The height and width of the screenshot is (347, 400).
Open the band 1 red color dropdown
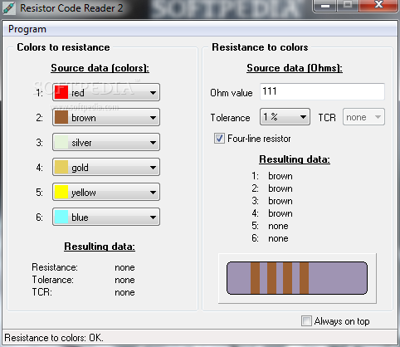[106, 92]
